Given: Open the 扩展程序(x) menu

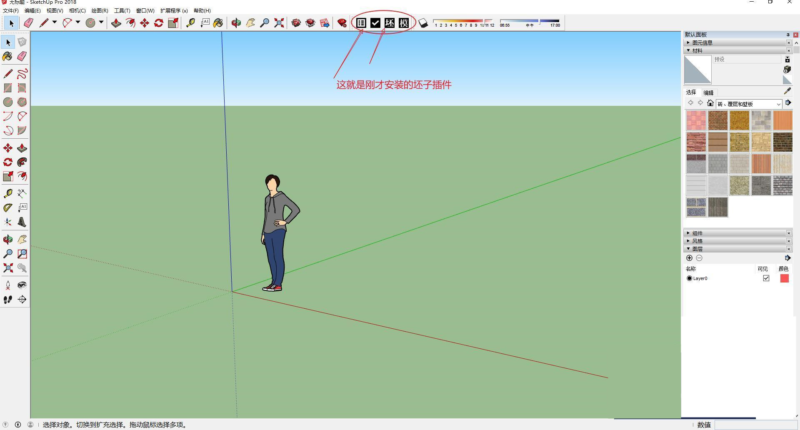Looking at the screenshot, I should pyautogui.click(x=174, y=10).
